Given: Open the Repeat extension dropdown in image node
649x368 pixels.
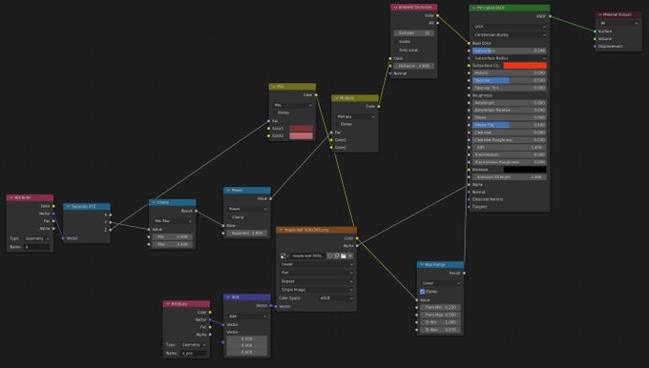Looking at the screenshot, I should click(317, 281).
